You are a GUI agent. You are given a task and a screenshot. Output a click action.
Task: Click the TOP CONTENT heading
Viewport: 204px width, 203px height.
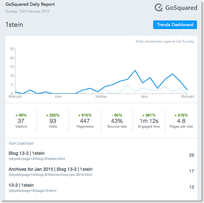click(21, 144)
